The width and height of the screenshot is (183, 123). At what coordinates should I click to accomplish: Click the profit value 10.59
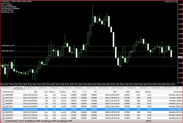click(149, 98)
